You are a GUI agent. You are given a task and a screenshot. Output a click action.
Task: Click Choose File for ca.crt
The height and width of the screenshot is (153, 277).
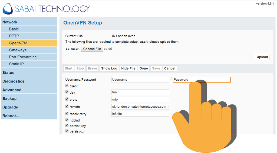pos(92,49)
